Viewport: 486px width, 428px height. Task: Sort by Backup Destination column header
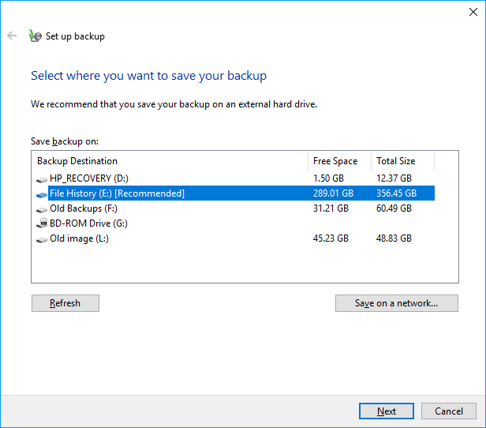coord(170,161)
